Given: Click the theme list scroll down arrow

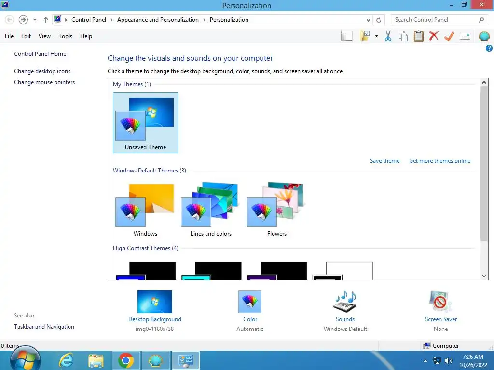Looking at the screenshot, I should point(484,276).
